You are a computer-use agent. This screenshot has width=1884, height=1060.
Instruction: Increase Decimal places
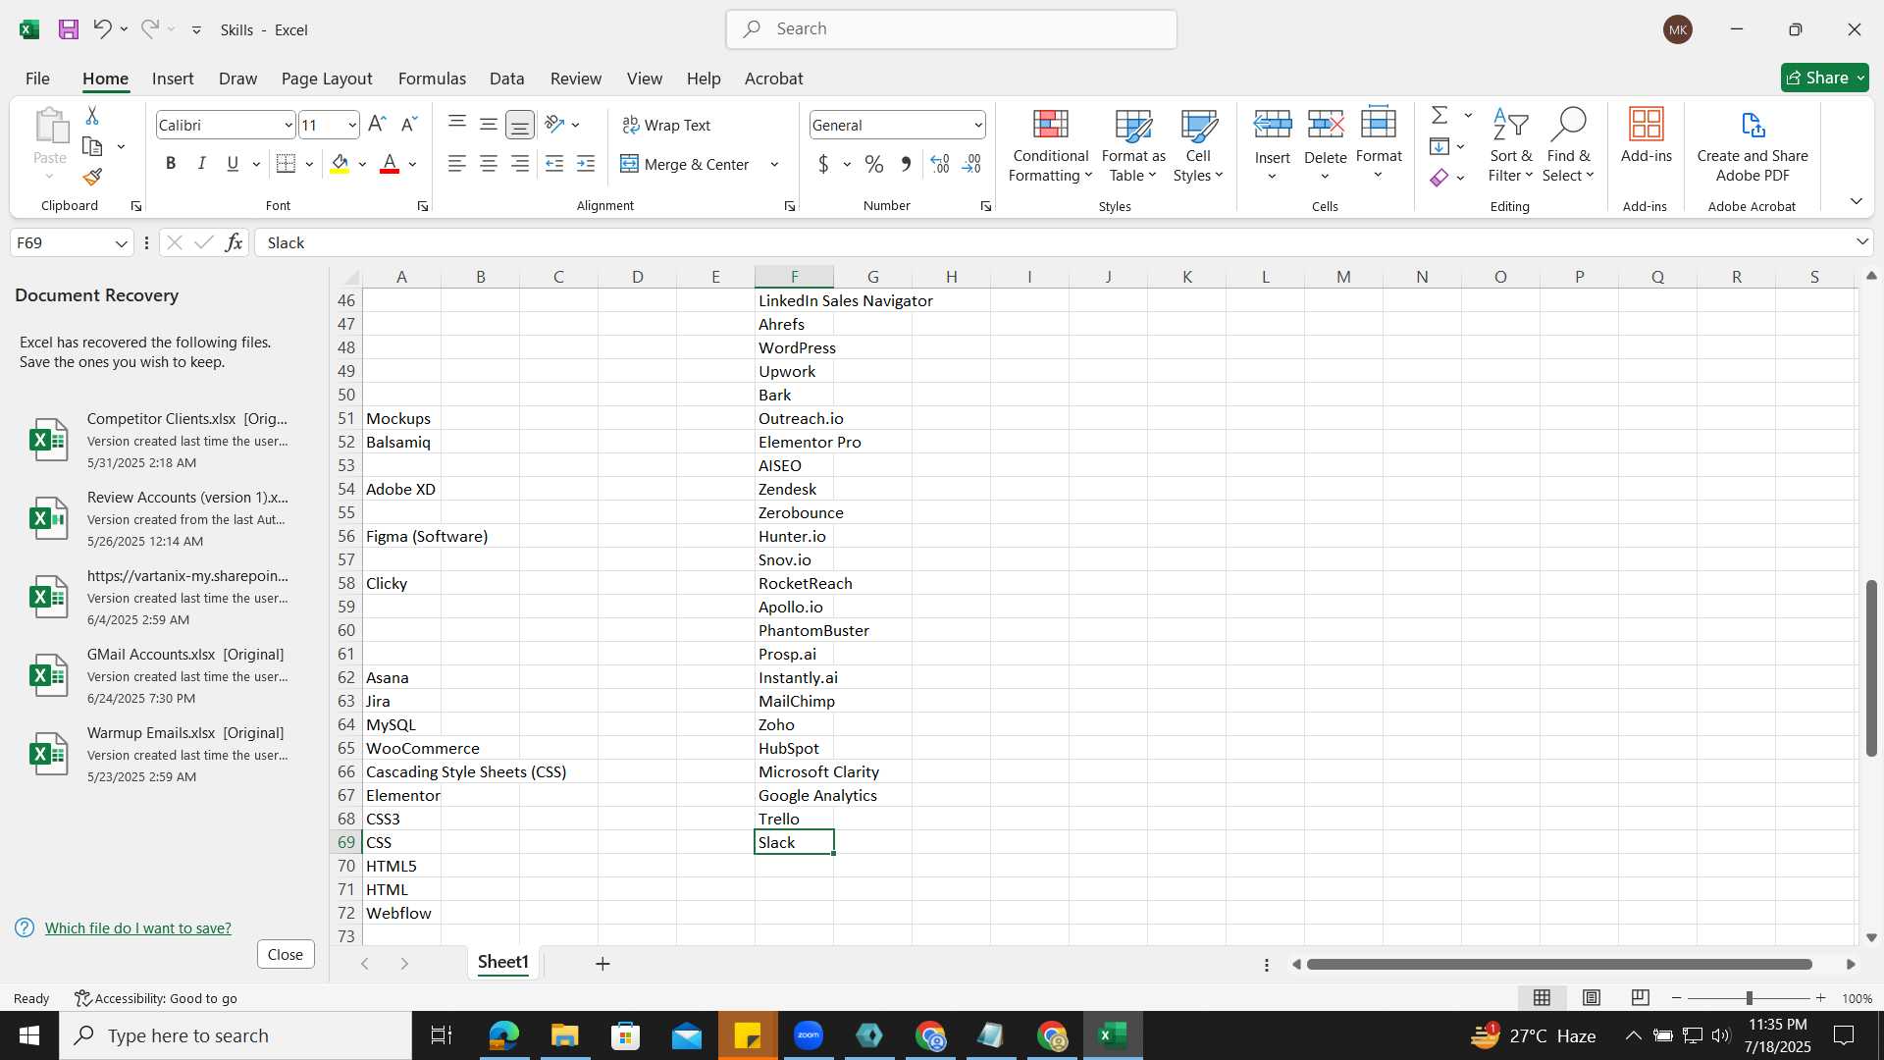[x=940, y=164]
